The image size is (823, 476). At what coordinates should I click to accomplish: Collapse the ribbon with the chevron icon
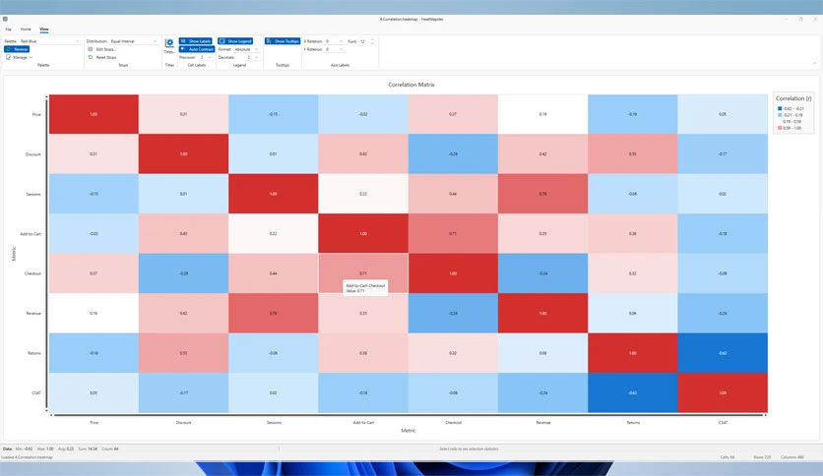(814, 63)
